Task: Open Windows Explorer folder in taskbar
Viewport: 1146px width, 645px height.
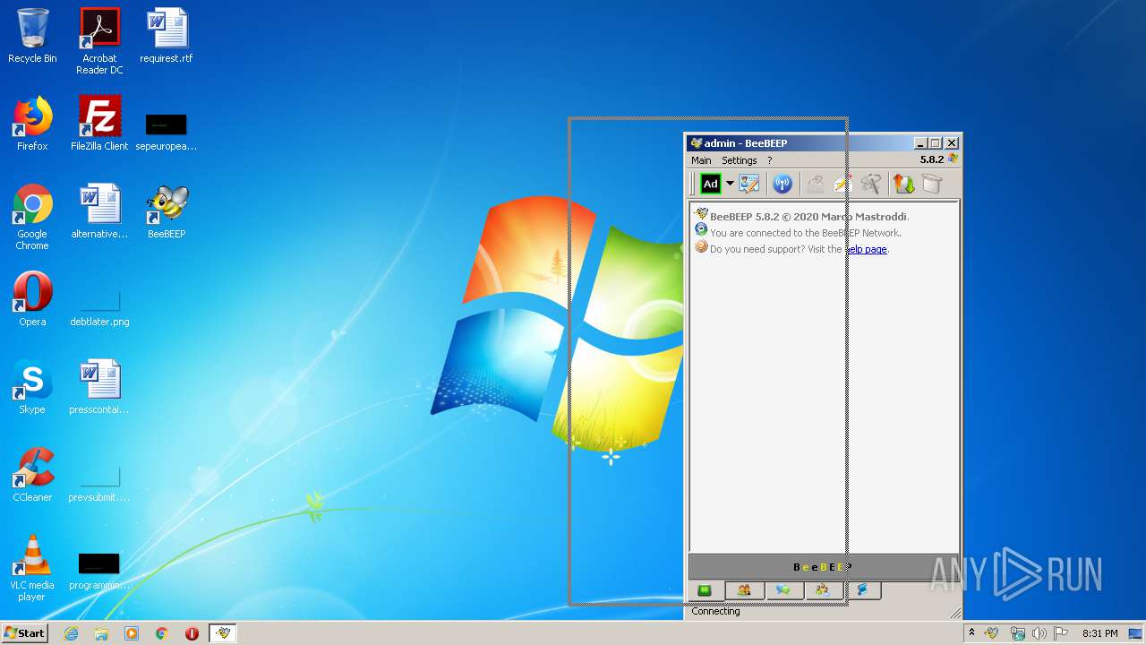Action: 101,633
